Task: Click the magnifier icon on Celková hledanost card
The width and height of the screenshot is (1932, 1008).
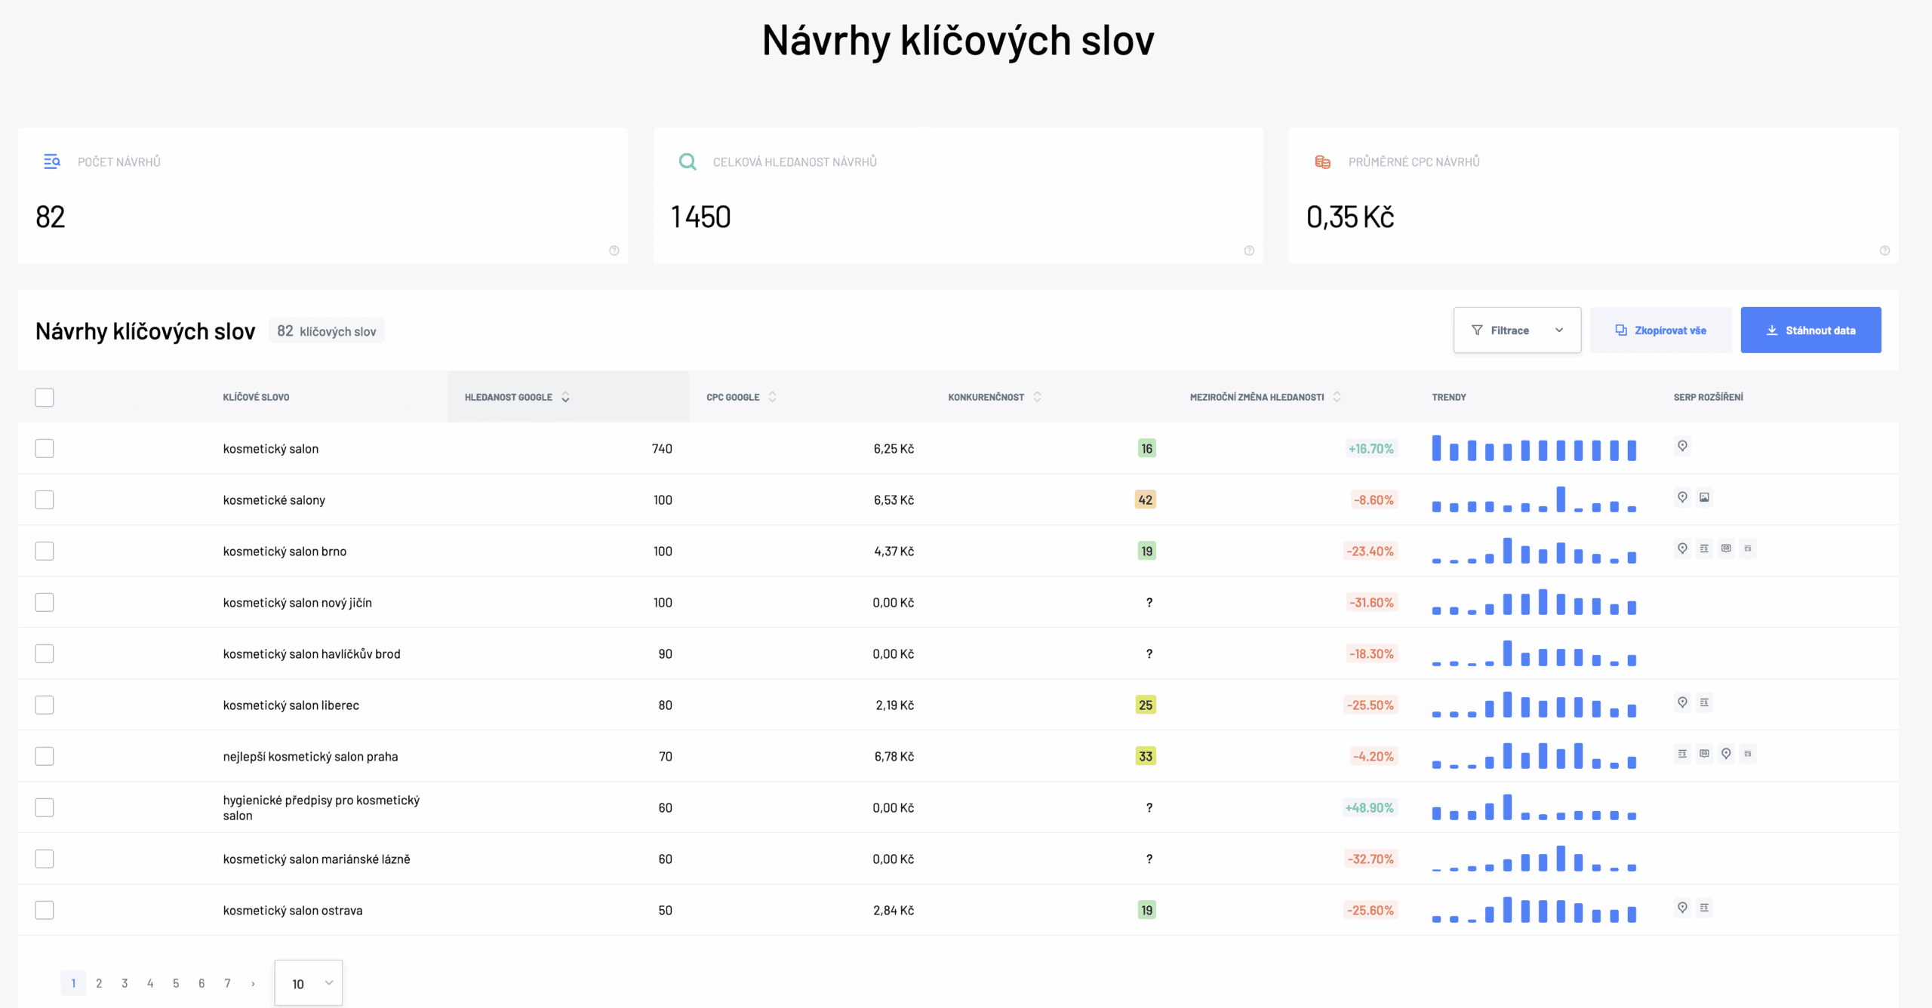Action: point(688,161)
